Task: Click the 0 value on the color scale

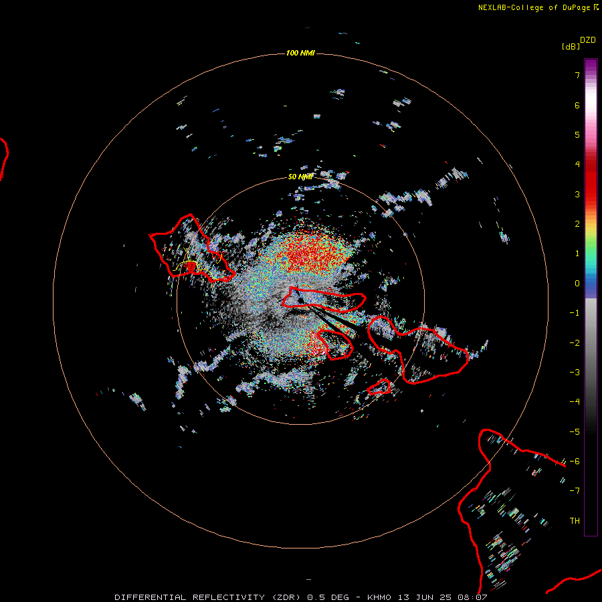Action: coord(577,284)
